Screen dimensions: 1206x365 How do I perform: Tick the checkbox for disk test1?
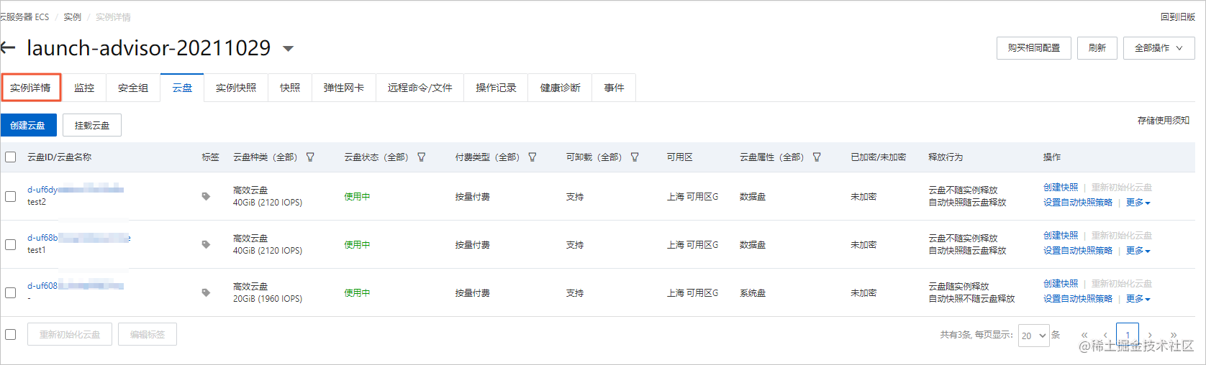pyautogui.click(x=11, y=244)
